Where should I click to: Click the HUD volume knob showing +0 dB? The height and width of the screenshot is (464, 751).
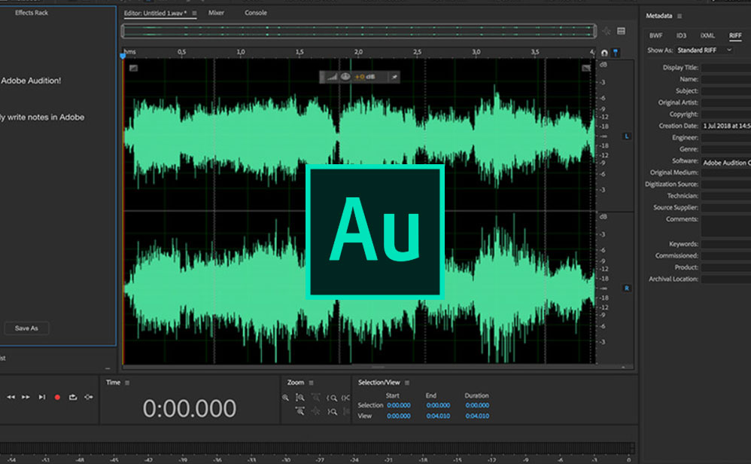[x=345, y=77]
